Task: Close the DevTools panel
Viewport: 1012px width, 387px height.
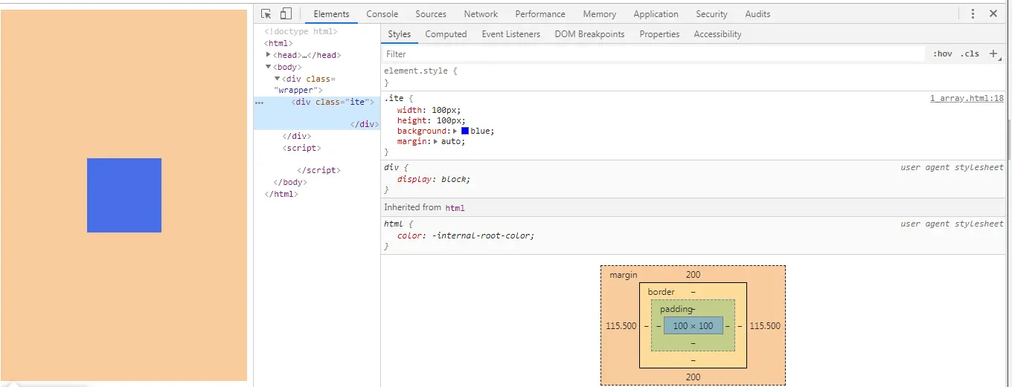Action: (x=993, y=13)
